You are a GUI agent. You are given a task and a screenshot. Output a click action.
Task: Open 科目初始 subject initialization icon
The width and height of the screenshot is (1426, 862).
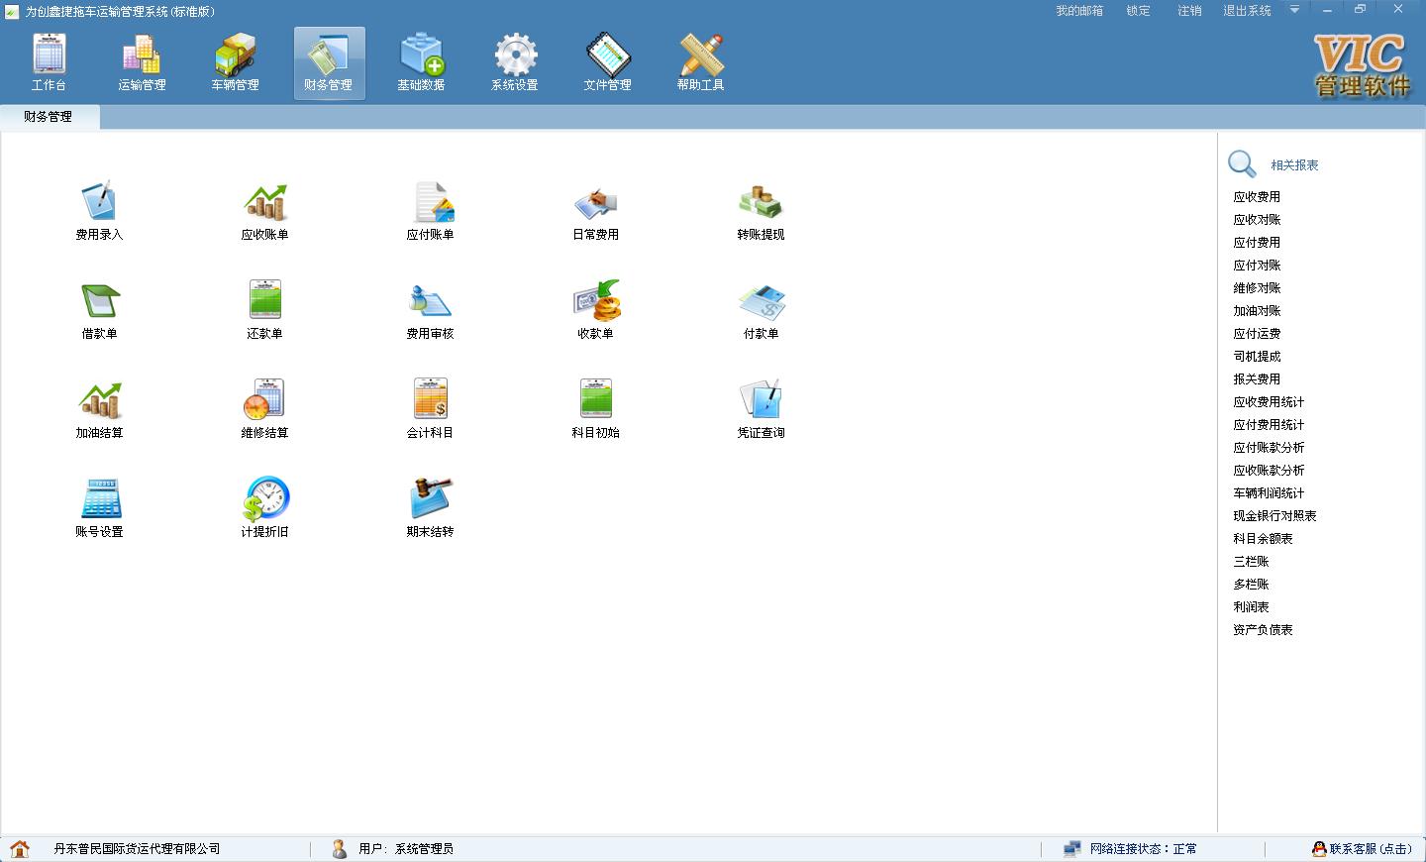(x=595, y=409)
